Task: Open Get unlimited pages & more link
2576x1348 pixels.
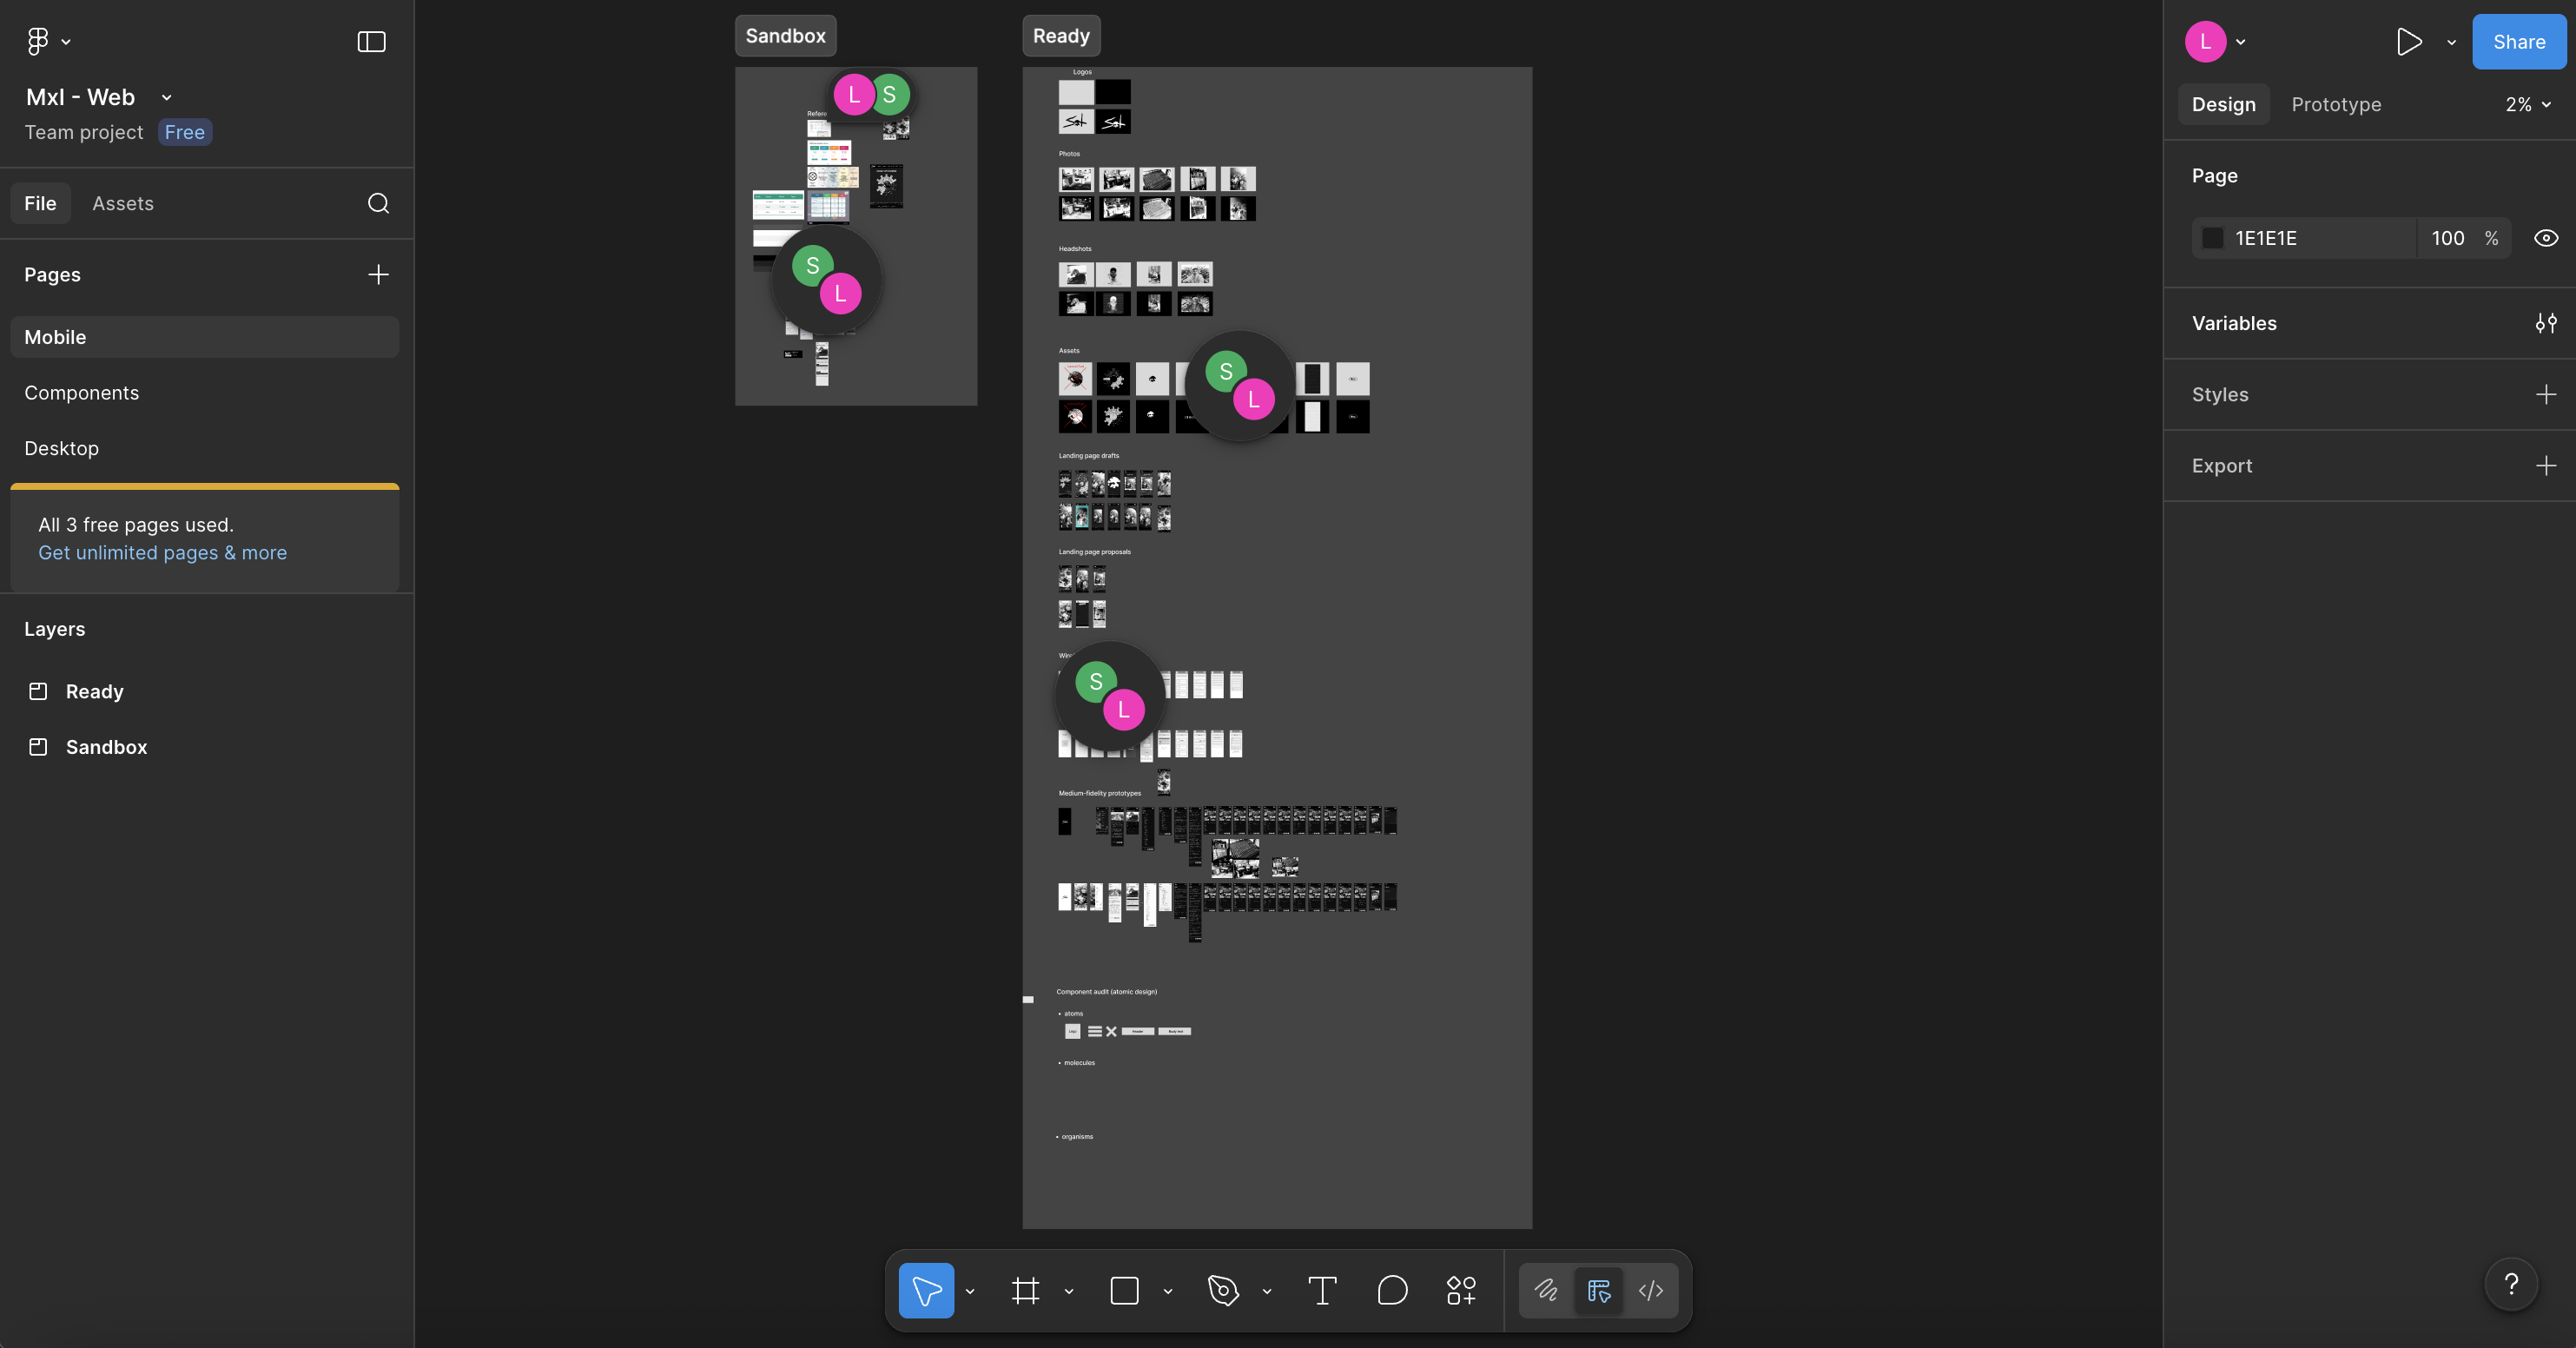Action: click(x=162, y=553)
